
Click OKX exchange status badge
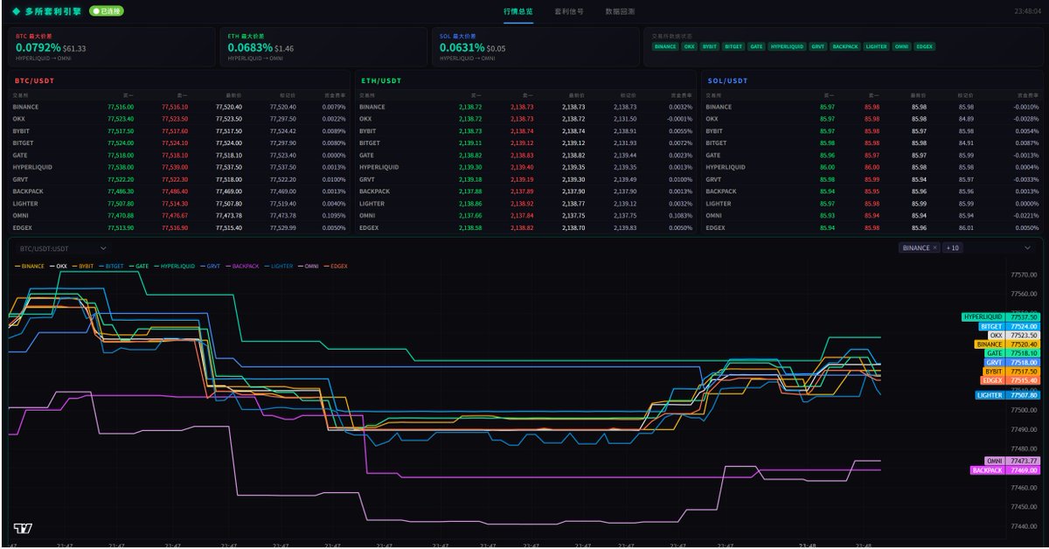coord(690,45)
